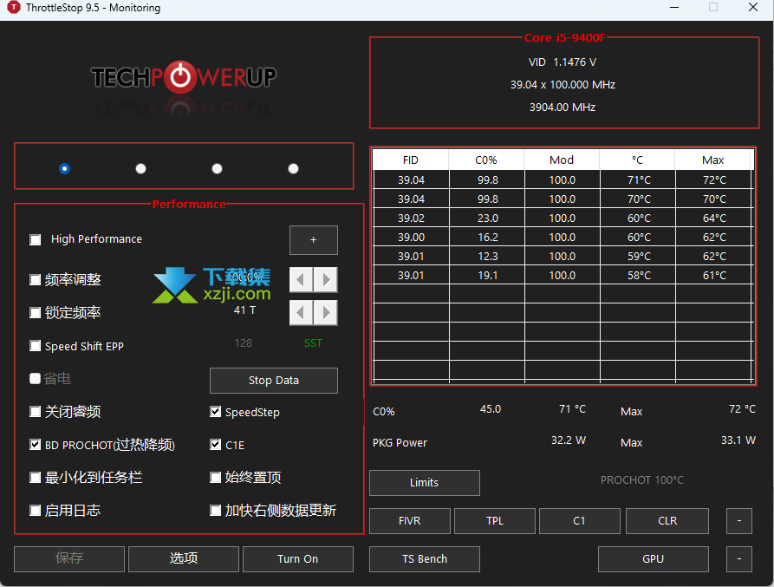Click the TechPowerUp logo
Image resolution: width=774 pixels, height=587 pixels.
[184, 78]
